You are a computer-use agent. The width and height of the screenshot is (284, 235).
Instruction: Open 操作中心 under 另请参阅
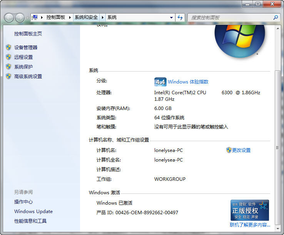point(23,202)
